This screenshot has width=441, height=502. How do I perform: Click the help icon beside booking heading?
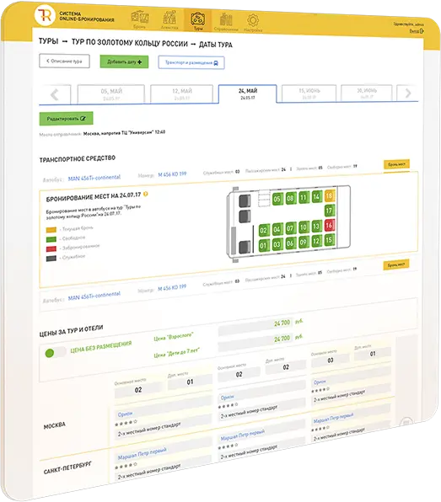pos(146,194)
